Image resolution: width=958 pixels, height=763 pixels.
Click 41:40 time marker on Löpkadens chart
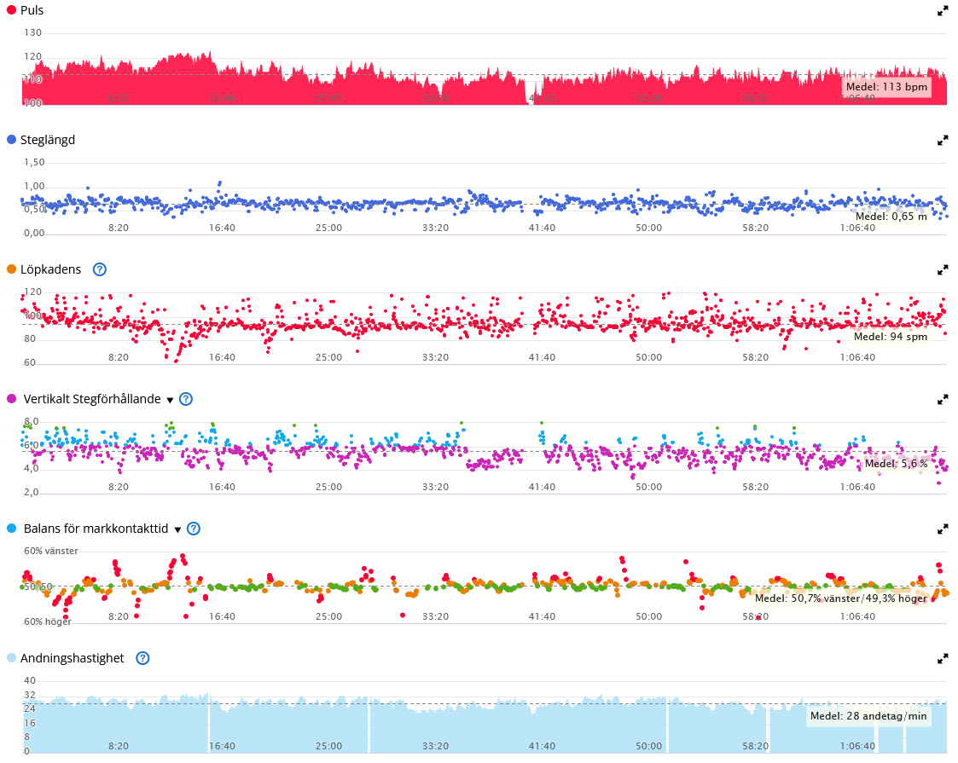pyautogui.click(x=542, y=357)
